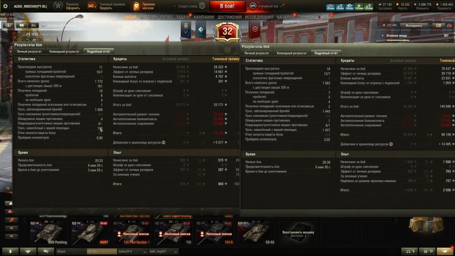Open the Premium shop gold box icon

[x=136, y=6]
